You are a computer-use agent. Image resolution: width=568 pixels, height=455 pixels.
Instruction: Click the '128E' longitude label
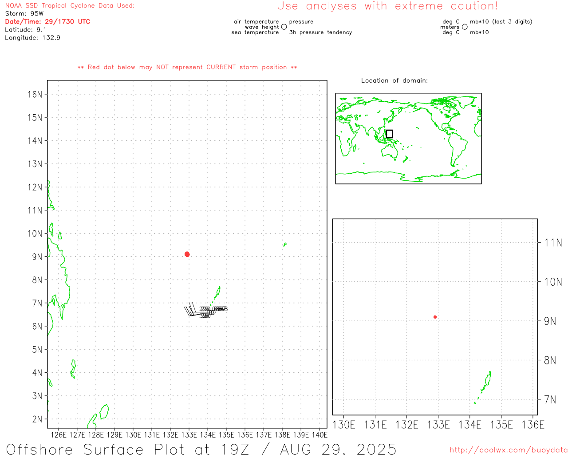point(96,435)
